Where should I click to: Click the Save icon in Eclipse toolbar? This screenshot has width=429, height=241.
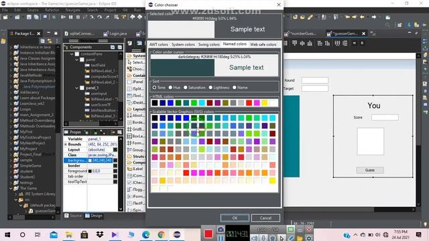coord(29,17)
